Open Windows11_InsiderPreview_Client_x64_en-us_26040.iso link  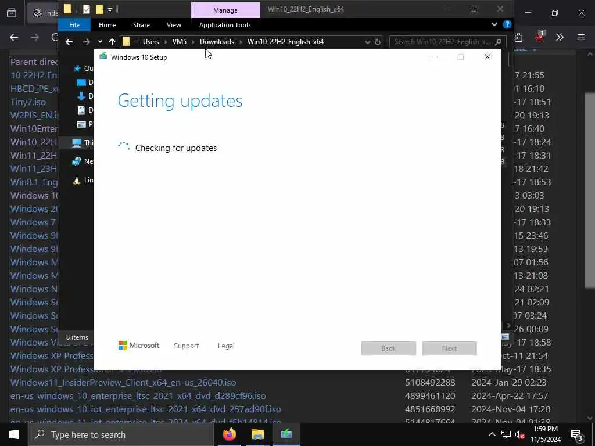(x=123, y=382)
